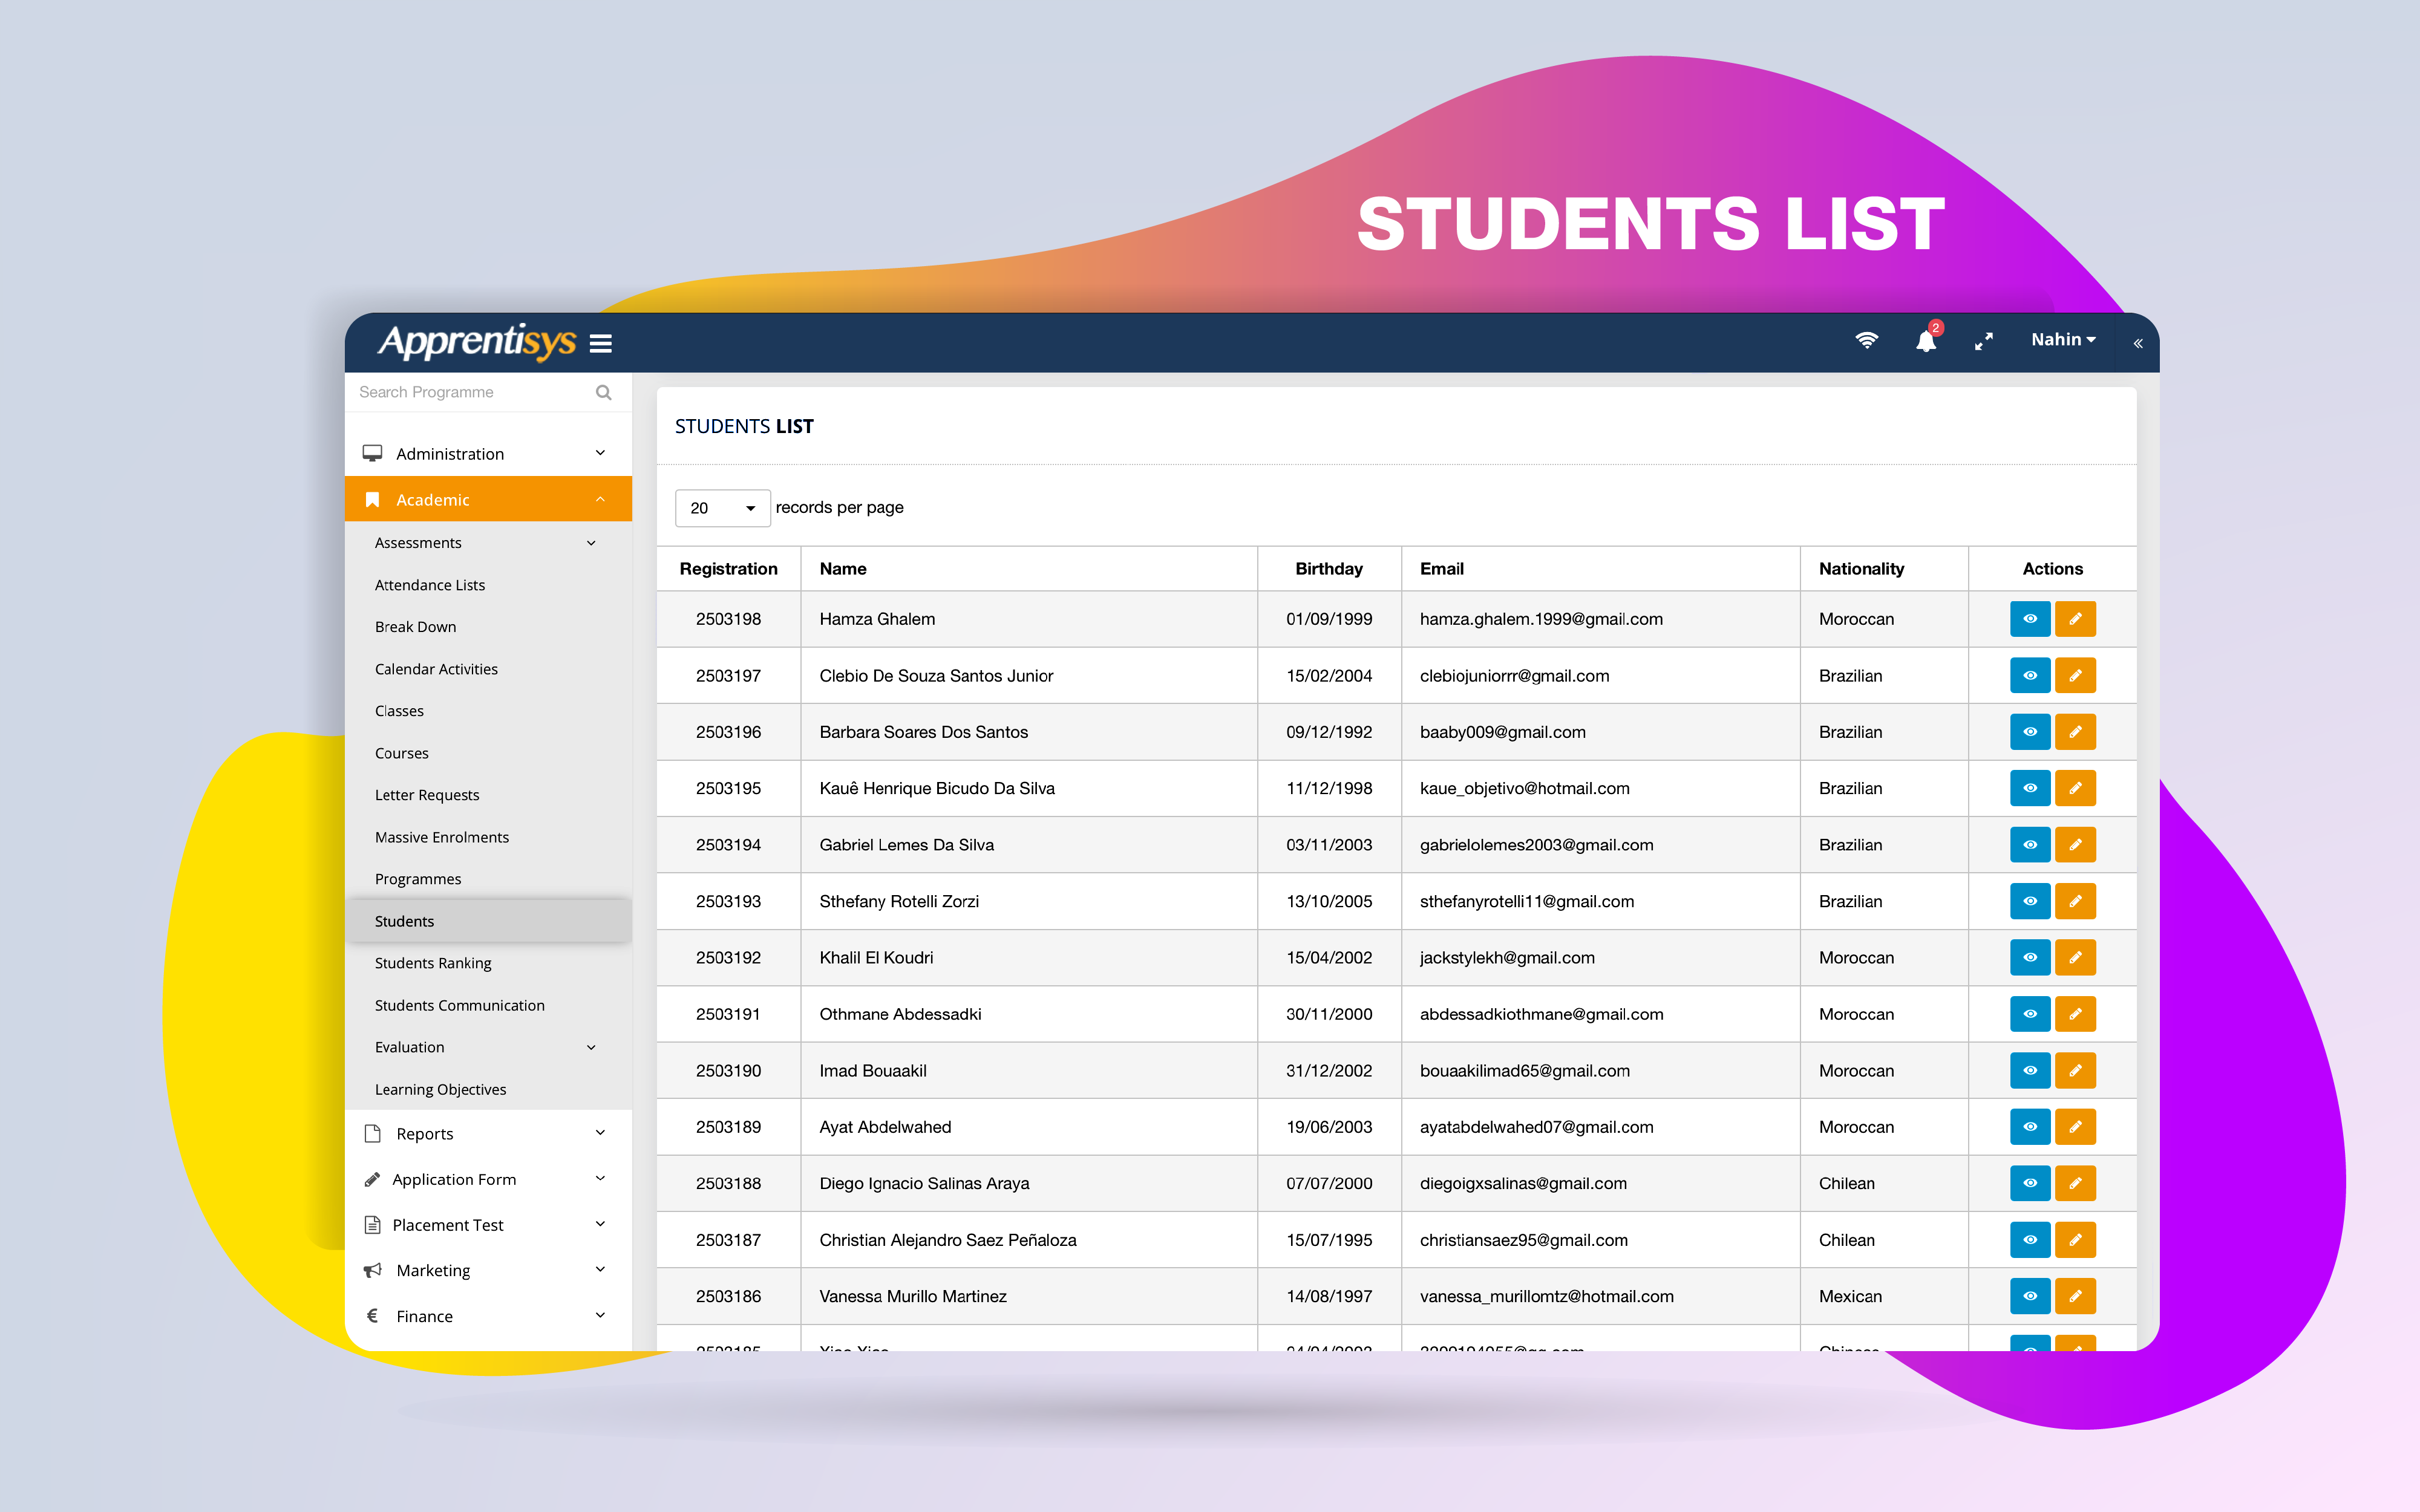Click the Application Form pencil icon
2420x1512 pixels.
373,1178
